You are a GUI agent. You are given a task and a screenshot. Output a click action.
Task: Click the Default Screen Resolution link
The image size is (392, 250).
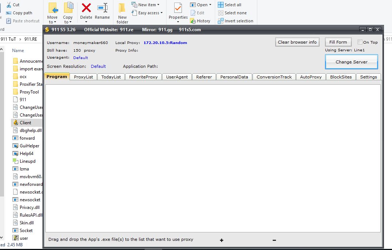[98, 66]
